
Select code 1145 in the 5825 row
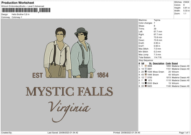(x=168, y=86)
